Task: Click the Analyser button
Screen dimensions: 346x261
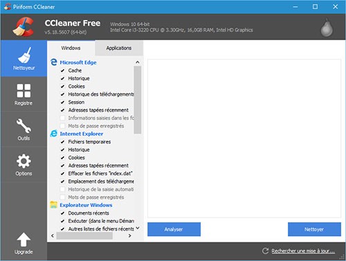Action: click(x=174, y=229)
